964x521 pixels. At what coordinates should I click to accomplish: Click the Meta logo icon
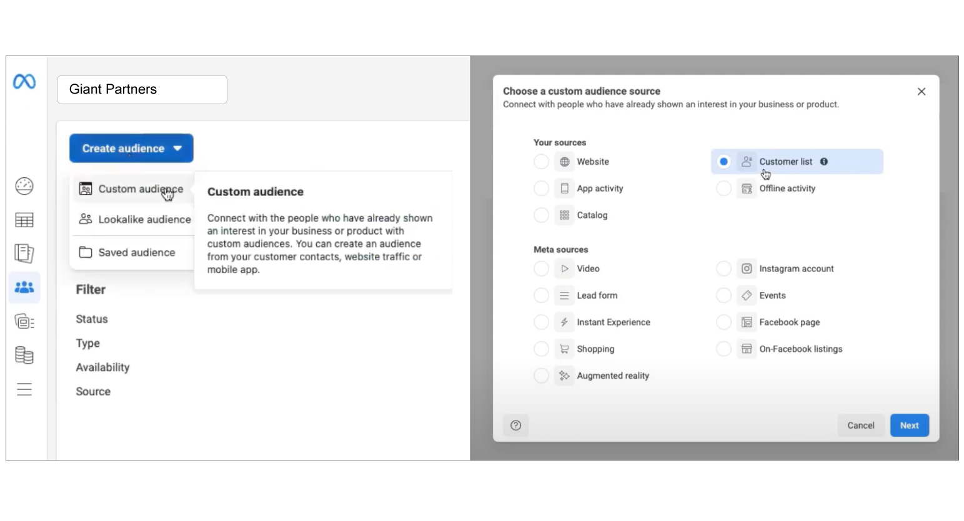(24, 82)
